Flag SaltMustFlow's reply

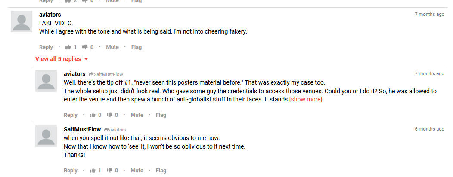(161, 171)
